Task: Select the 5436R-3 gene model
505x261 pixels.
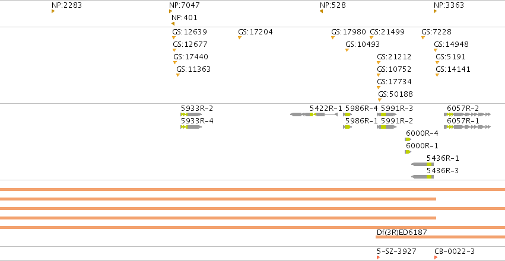Action: tap(423, 177)
